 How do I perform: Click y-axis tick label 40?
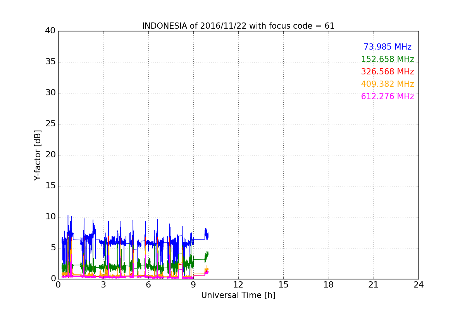[x=50, y=31]
